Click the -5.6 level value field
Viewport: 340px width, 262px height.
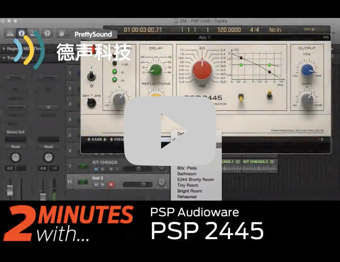pos(43,168)
